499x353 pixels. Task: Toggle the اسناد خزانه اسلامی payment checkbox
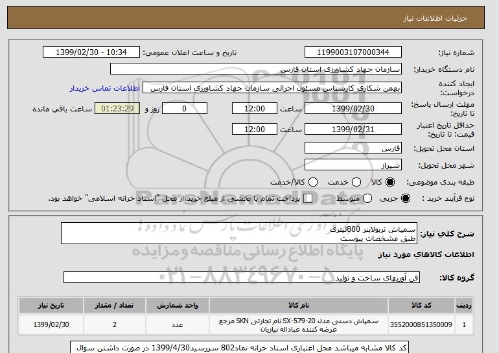pos(308,198)
